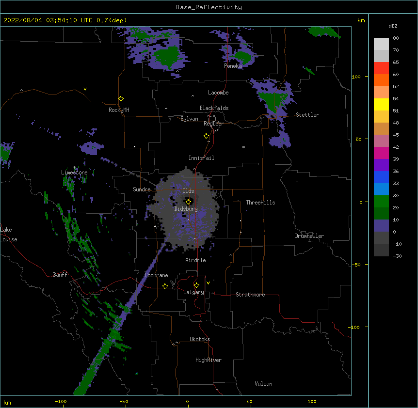Click the Blackfalds label
Viewport: 418px width, 408px height.
(x=214, y=108)
